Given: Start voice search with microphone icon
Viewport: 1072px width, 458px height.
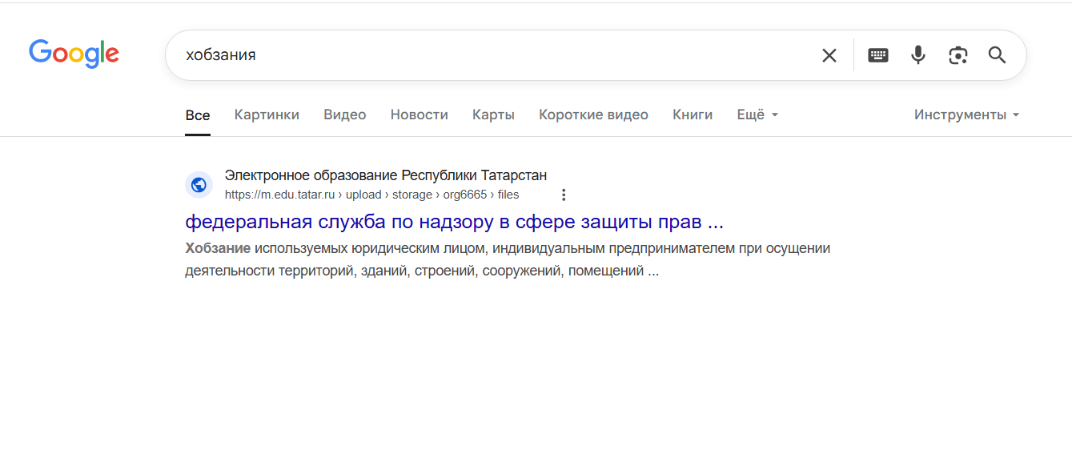Looking at the screenshot, I should [x=918, y=55].
